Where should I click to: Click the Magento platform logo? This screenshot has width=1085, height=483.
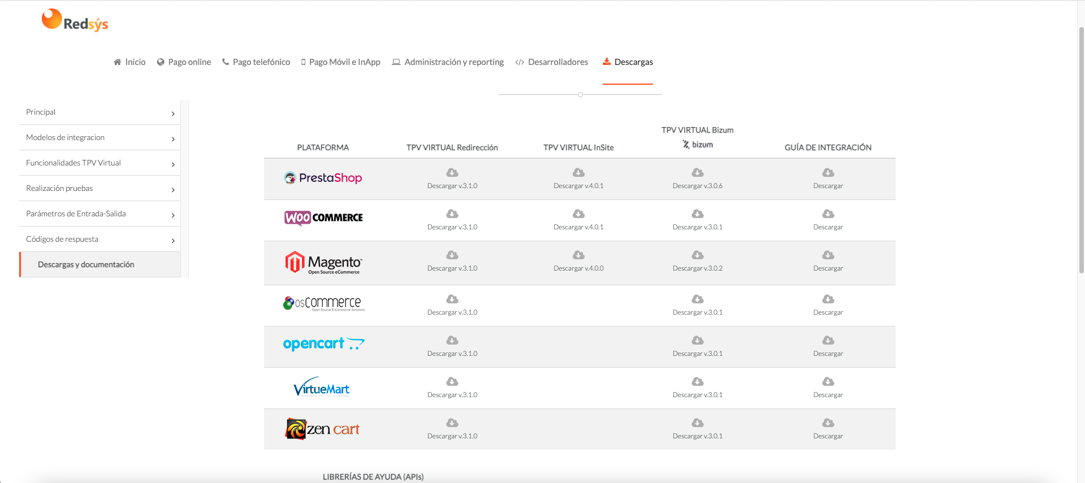point(323,263)
